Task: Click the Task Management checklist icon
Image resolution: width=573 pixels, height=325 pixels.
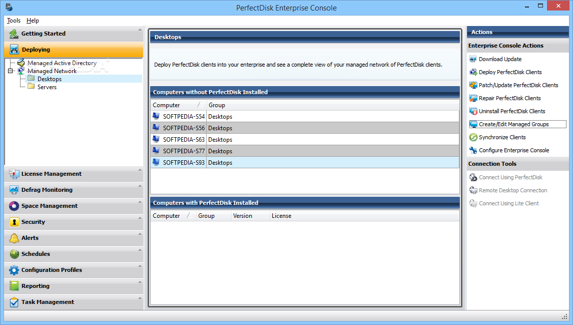Action: click(x=14, y=302)
